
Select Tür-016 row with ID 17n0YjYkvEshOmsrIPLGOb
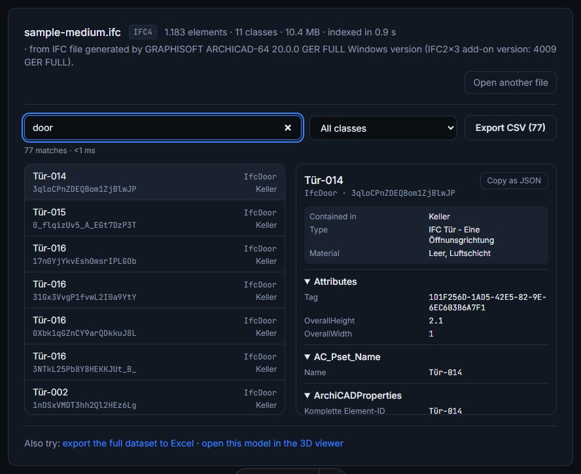154,254
